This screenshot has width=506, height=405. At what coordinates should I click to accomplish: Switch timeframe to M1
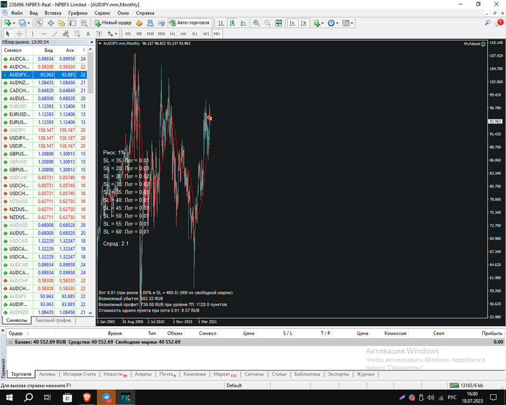point(128,33)
